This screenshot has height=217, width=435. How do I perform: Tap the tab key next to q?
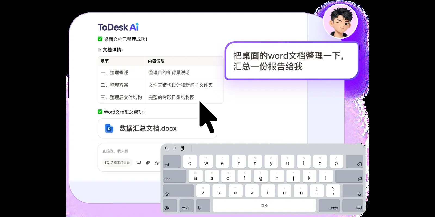tap(172, 162)
